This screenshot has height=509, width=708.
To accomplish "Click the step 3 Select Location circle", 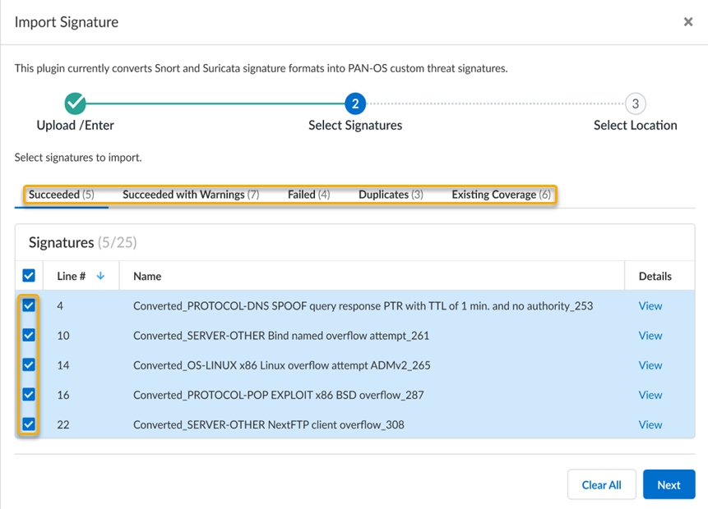I will click(635, 103).
